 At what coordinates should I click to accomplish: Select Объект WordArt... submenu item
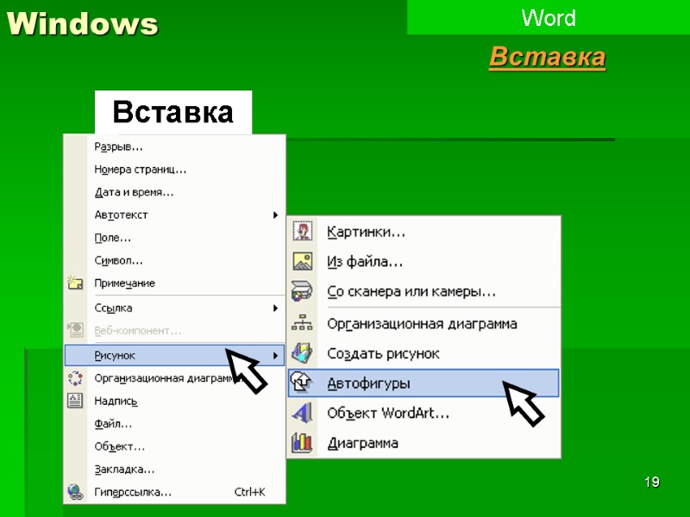tap(423, 414)
